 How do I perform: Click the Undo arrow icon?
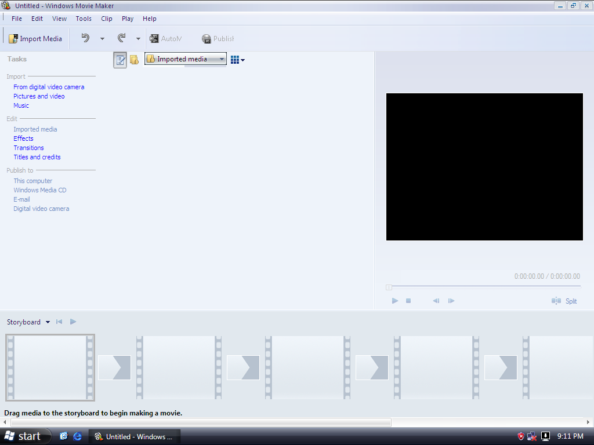[x=85, y=38]
